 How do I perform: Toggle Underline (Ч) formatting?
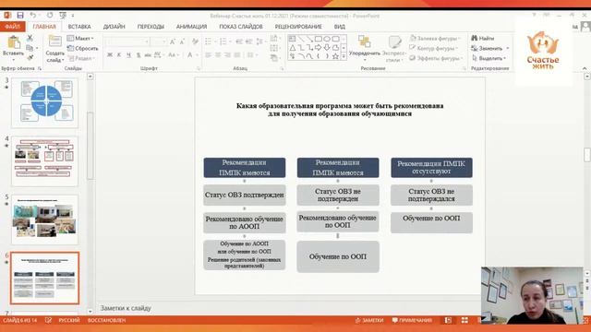coord(128,55)
